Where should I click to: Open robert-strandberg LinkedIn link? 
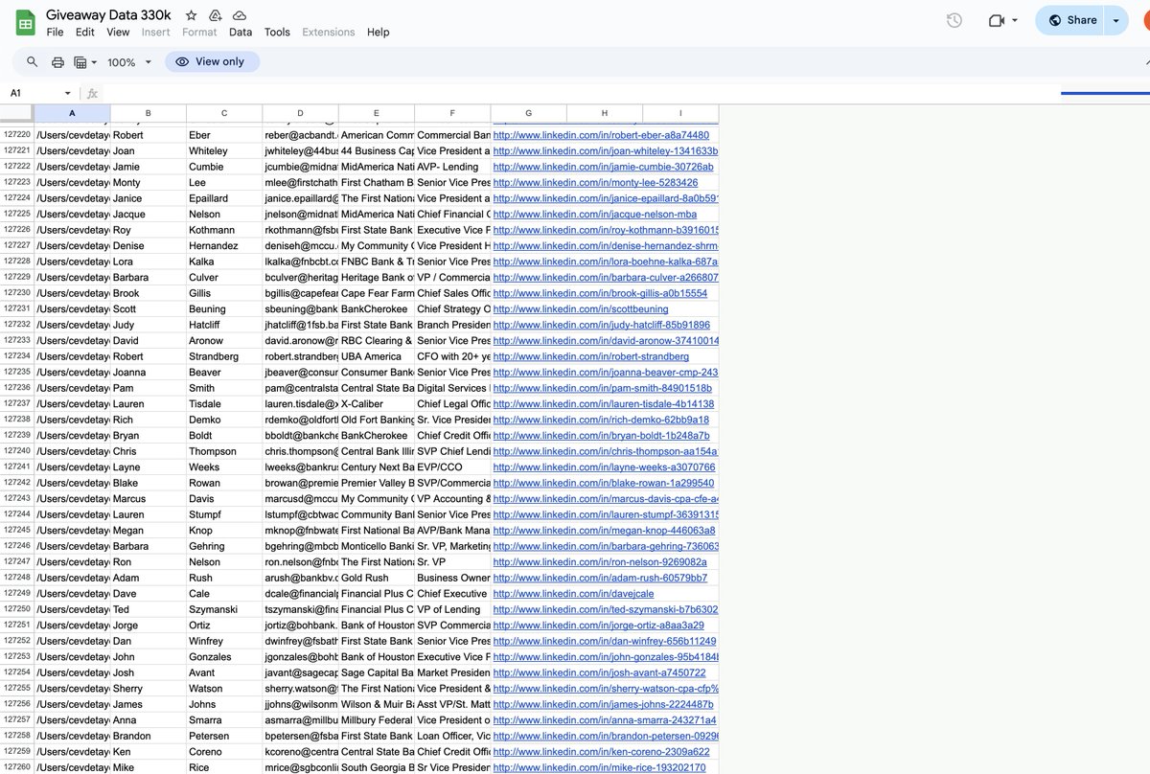click(590, 356)
